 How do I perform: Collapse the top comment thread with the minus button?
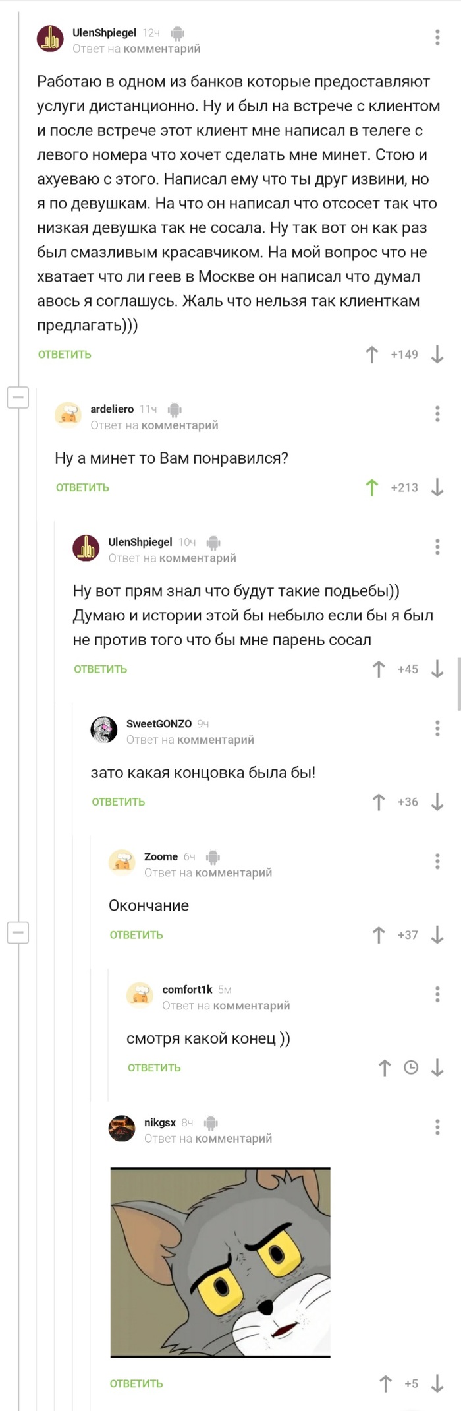[18, 398]
